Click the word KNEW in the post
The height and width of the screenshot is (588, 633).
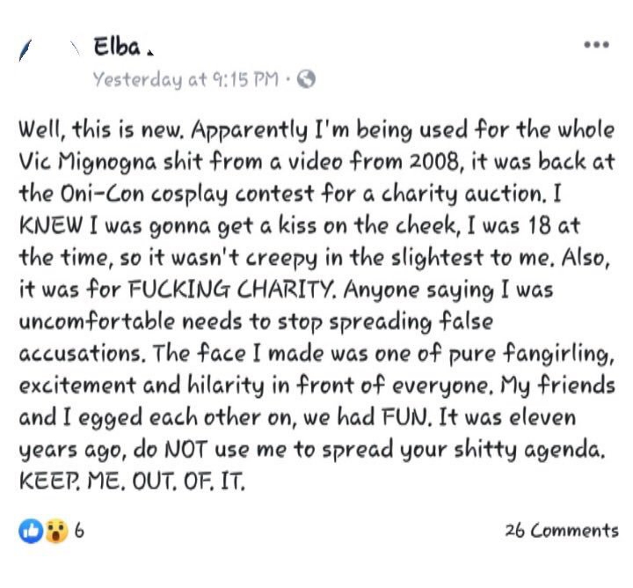50,225
